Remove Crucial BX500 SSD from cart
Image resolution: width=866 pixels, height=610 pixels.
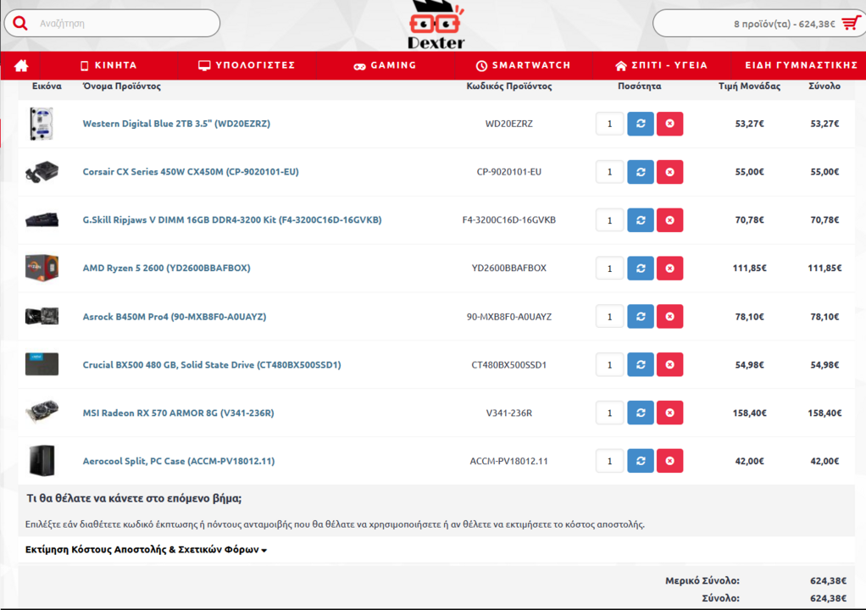[x=670, y=364]
